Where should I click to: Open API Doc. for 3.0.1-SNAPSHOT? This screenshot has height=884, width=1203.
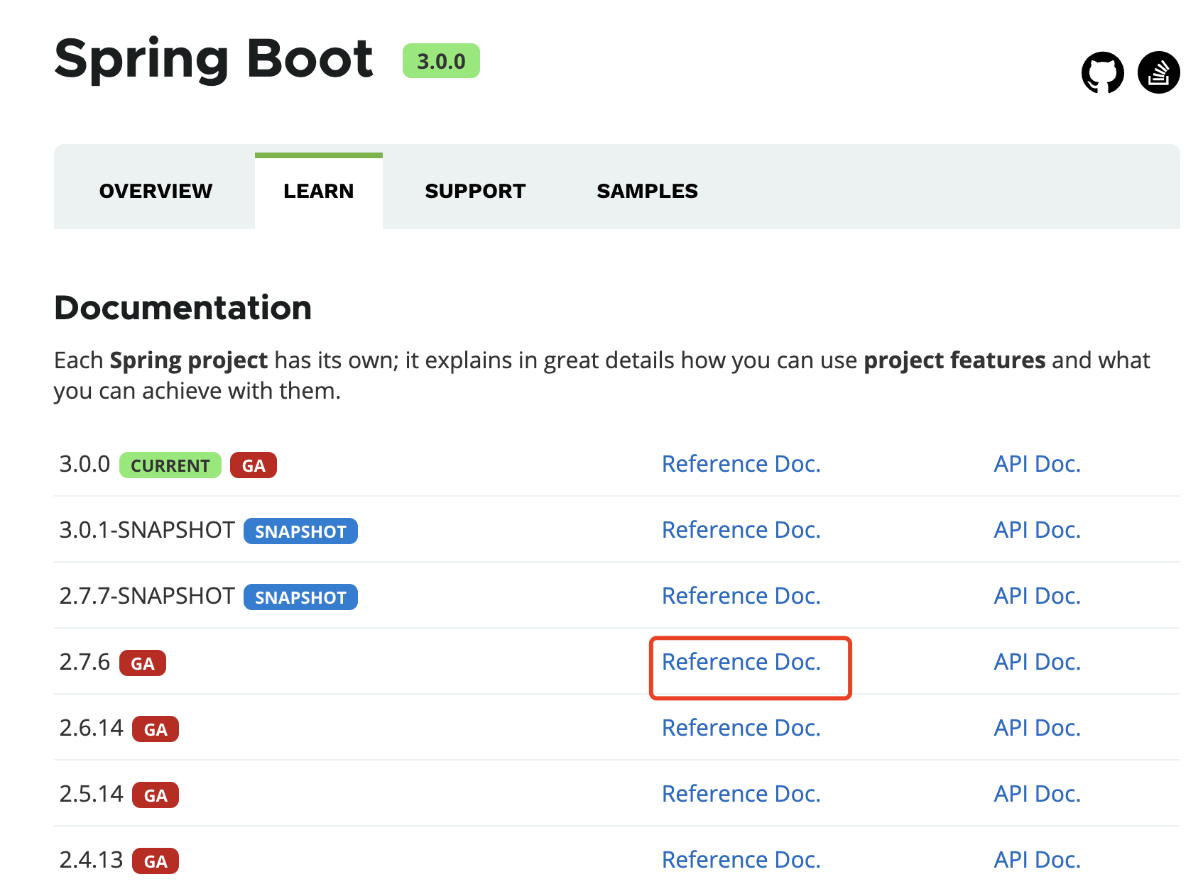1037,530
